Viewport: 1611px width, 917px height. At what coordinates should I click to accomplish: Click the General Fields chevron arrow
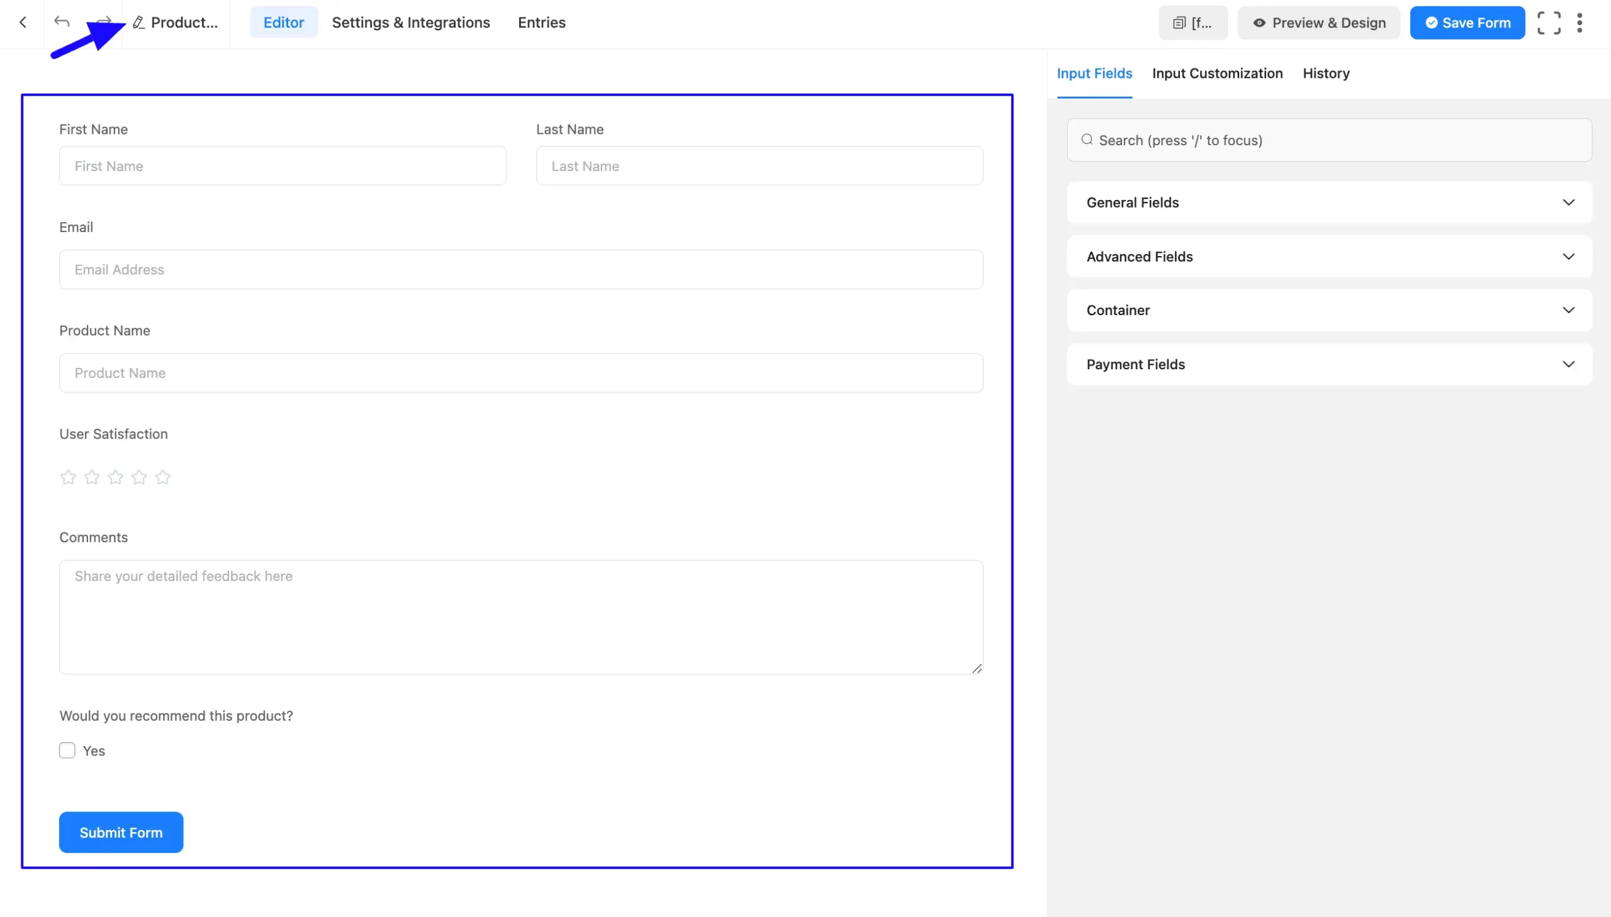pos(1568,202)
